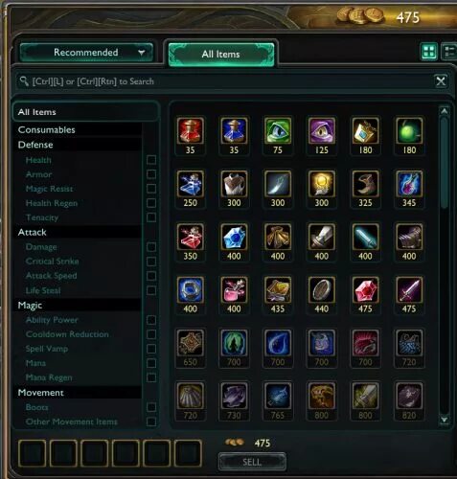457x479 pixels.
Task: Select the blue Mana Potion item
Action: point(234,130)
